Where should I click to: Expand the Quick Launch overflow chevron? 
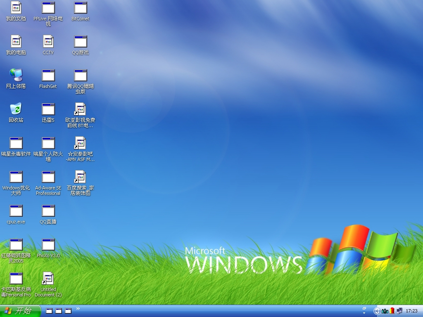pyautogui.click(x=78, y=308)
